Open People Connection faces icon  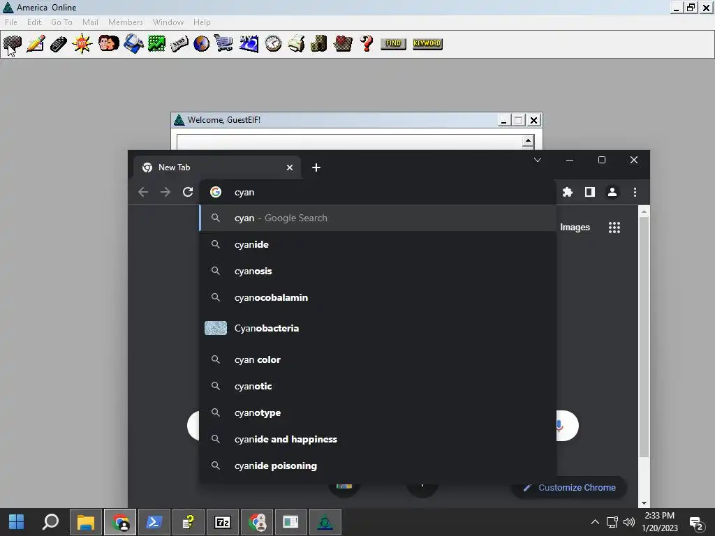click(108, 44)
